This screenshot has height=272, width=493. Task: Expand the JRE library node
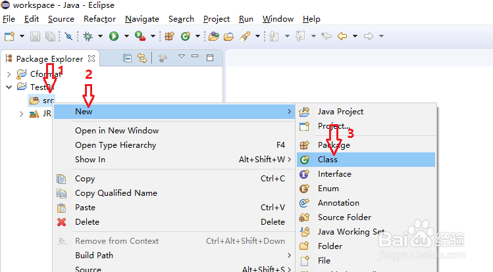pos(21,114)
